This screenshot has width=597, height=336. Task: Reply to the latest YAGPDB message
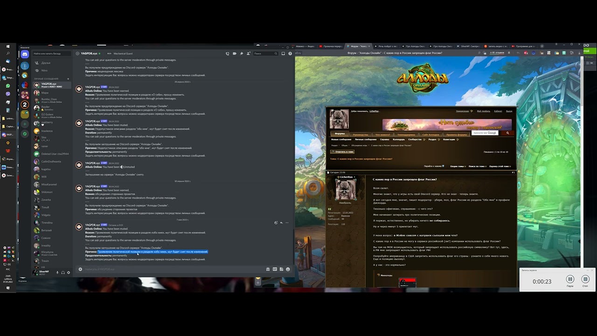tap(281, 223)
